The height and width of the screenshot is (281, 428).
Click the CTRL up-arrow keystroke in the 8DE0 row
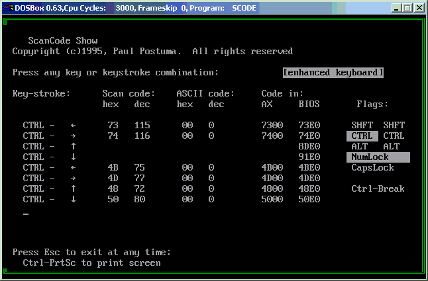50,147
